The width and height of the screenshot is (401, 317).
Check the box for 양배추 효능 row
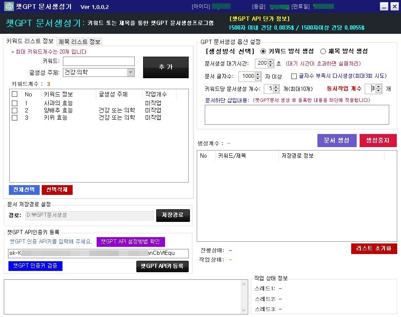click(15, 110)
